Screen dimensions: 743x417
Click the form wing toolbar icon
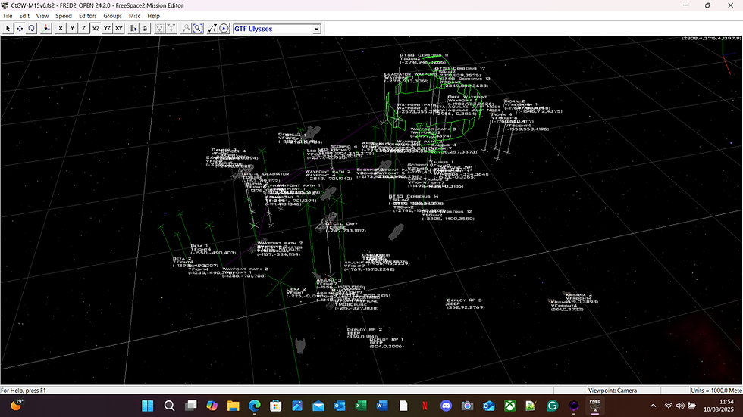coord(160,28)
